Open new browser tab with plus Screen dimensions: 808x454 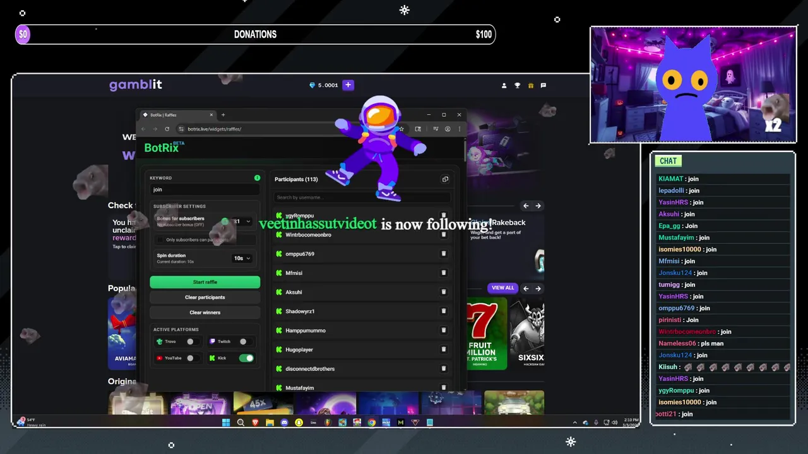tap(223, 115)
